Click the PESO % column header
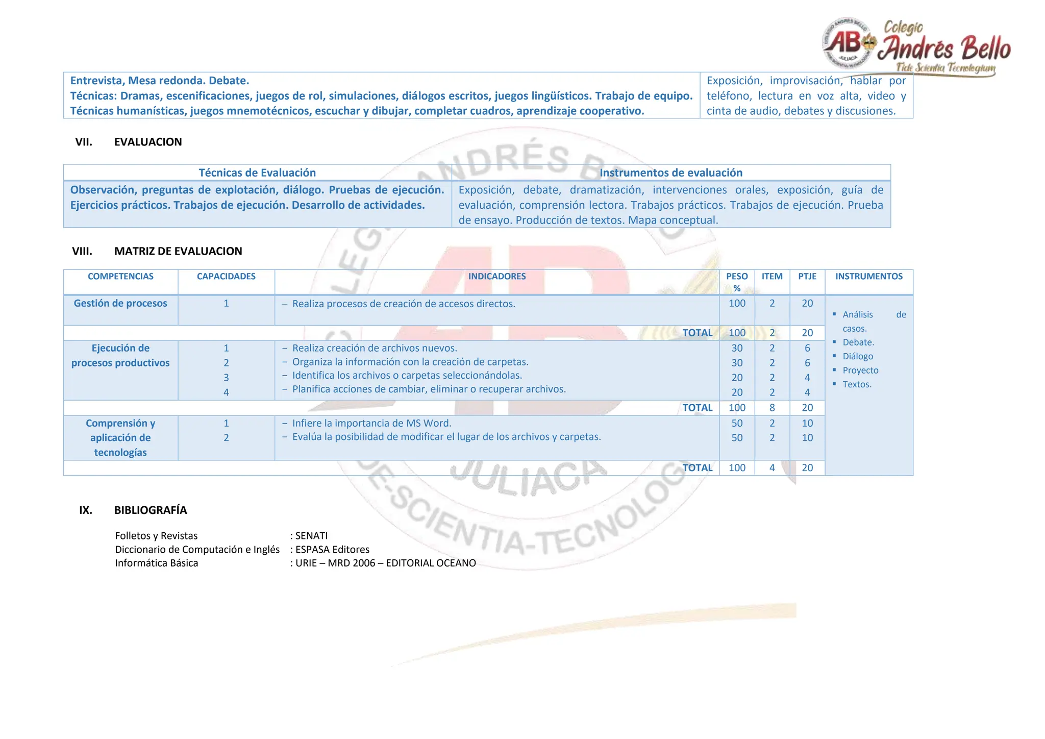The height and width of the screenshot is (739, 1045). [x=737, y=282]
